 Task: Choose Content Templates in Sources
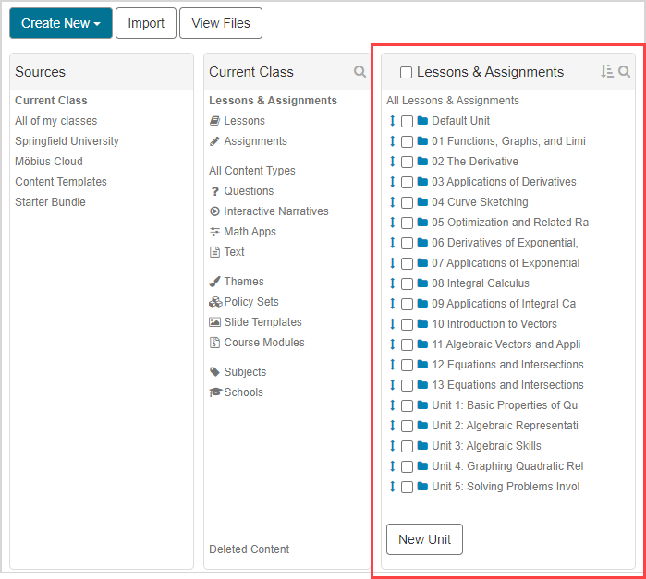click(61, 182)
